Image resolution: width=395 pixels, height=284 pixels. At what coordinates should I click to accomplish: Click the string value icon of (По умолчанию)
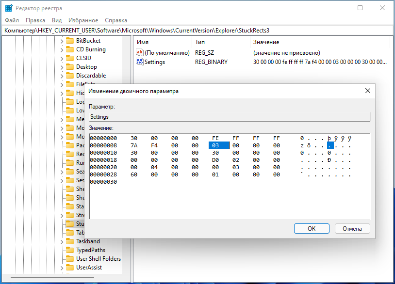coord(140,52)
